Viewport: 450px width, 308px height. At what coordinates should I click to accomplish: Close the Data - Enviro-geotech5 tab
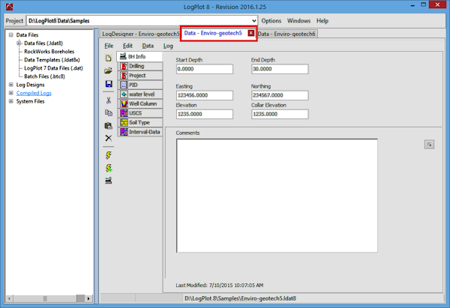pyautogui.click(x=250, y=34)
